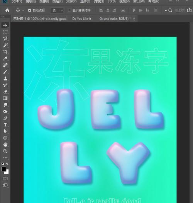Toggle the 自动选择 checkbox
The width and height of the screenshot is (193, 203).
[30, 10]
